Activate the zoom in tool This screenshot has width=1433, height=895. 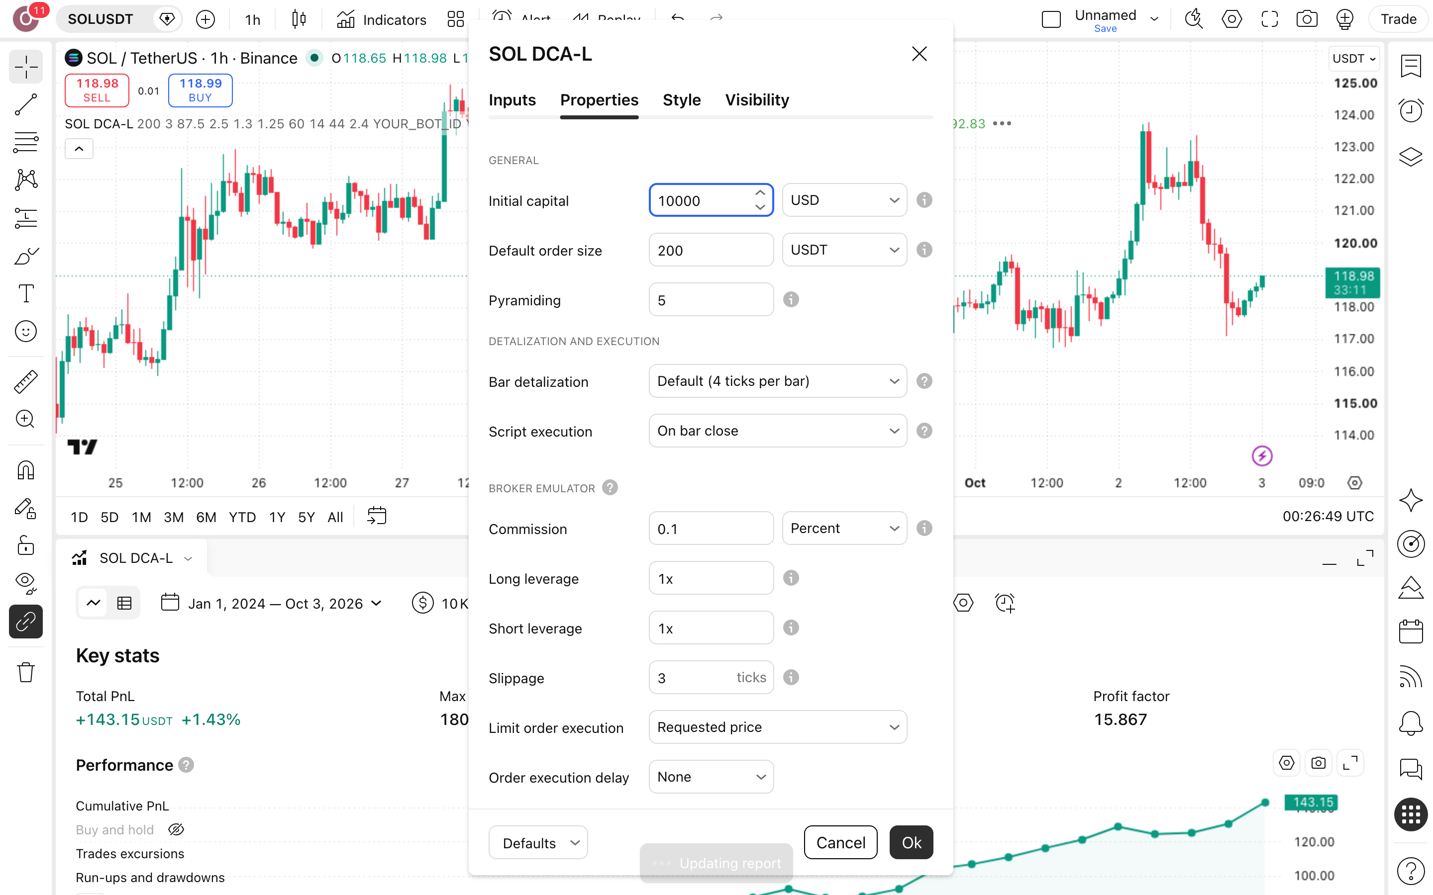pyautogui.click(x=26, y=419)
